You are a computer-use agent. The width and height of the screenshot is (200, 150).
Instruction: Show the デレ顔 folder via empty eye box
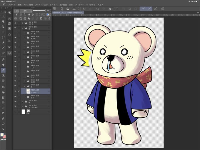tap(15, 33)
